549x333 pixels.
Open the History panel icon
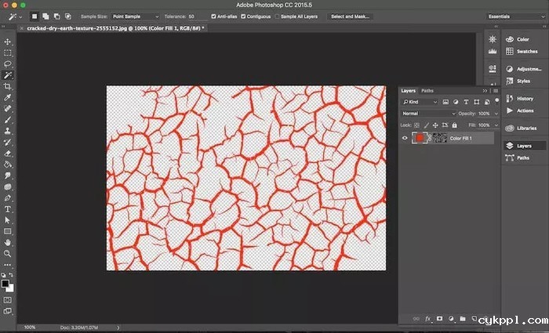tap(510, 99)
